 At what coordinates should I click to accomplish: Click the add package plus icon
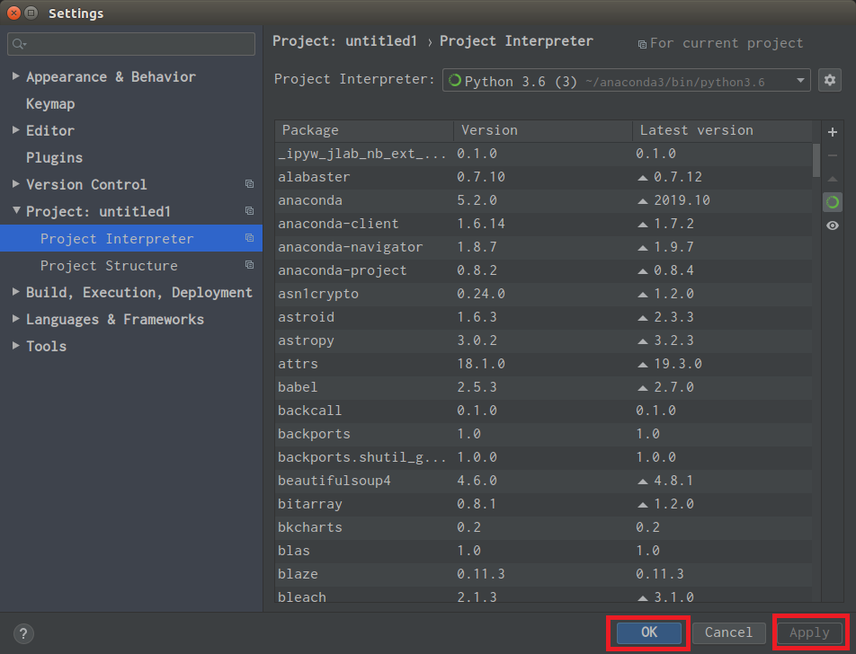[x=832, y=132]
